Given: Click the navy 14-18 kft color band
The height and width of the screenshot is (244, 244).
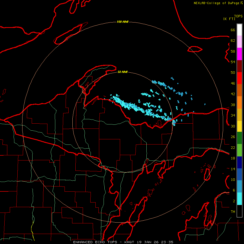Looking at the screenshot, I should point(239,162).
